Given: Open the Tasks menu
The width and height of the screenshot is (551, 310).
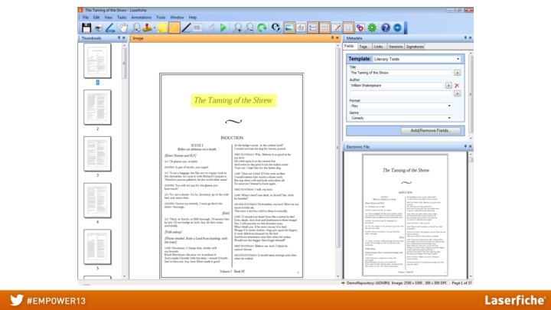Looking at the screenshot, I should (x=122, y=17).
